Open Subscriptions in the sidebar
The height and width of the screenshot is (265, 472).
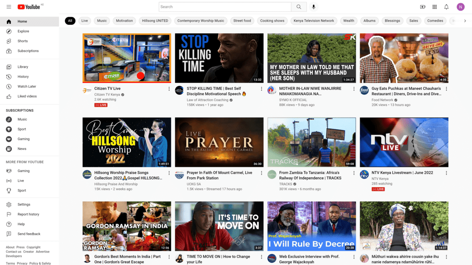tap(29, 51)
